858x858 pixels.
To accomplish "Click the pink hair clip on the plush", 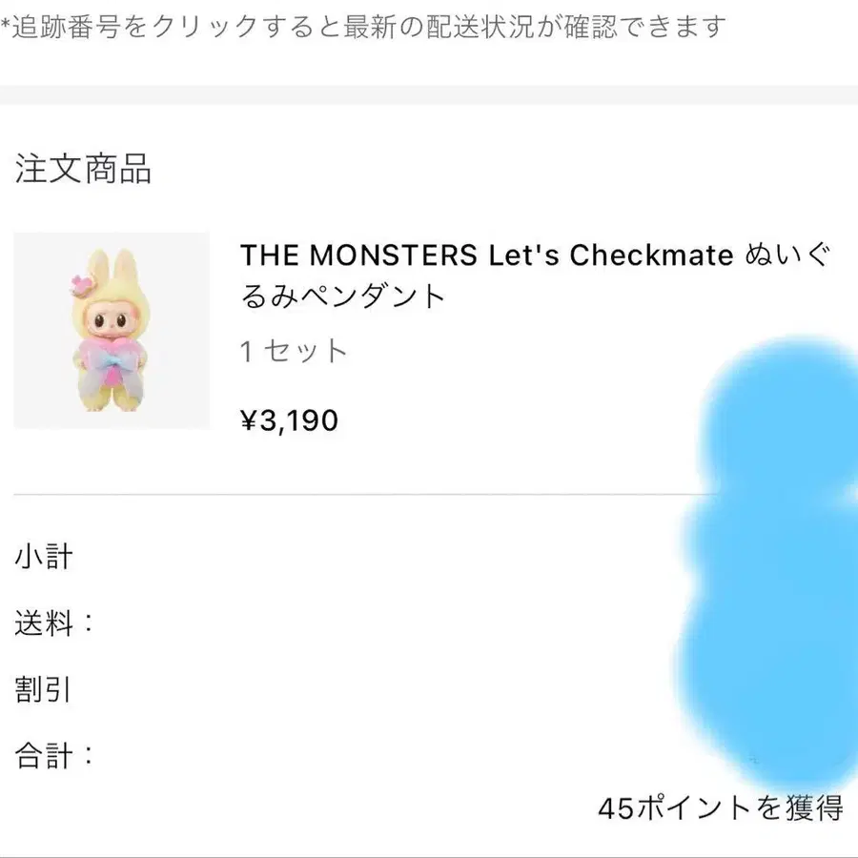I will pos(77,284).
